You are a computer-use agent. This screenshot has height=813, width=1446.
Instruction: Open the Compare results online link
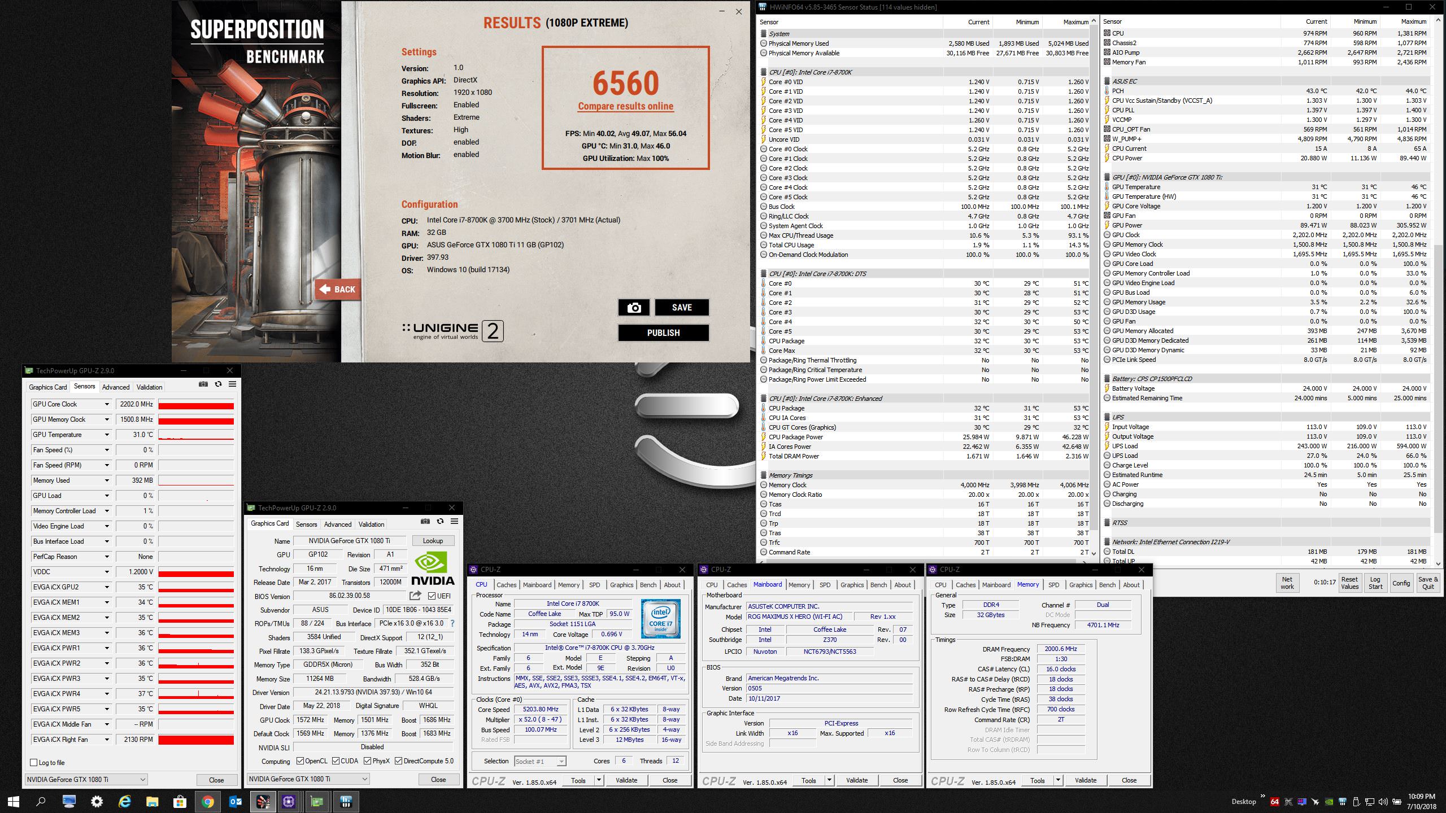click(x=625, y=106)
